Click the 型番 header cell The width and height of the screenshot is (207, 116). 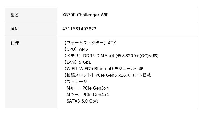15,15
